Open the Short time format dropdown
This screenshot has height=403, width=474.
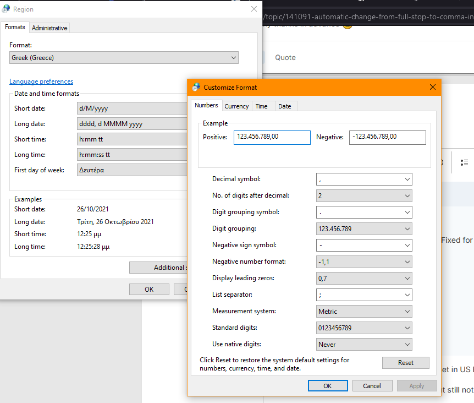coord(132,139)
